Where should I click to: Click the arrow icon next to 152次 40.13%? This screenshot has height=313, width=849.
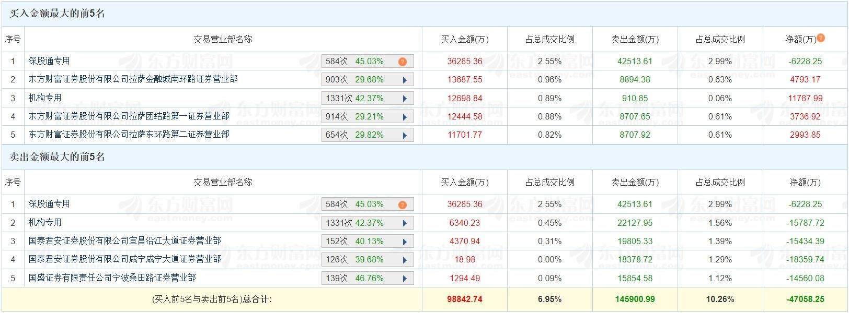pyautogui.click(x=405, y=242)
